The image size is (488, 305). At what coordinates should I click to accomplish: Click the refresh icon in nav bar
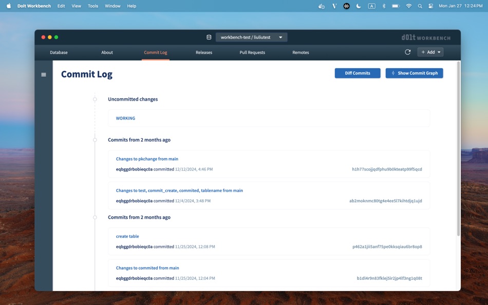[x=408, y=52]
